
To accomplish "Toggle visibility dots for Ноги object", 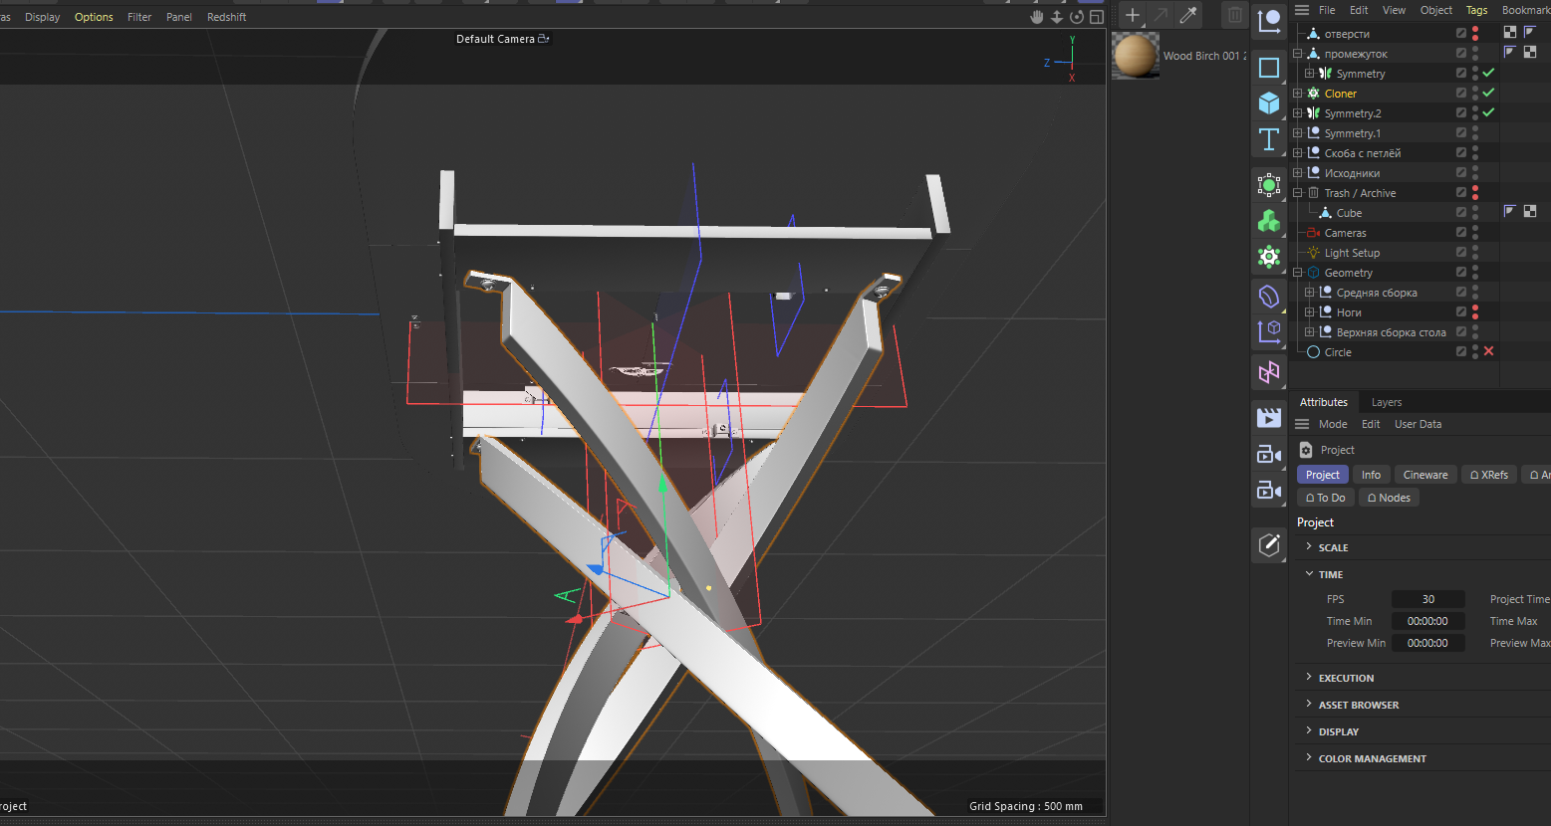I will click(1475, 312).
